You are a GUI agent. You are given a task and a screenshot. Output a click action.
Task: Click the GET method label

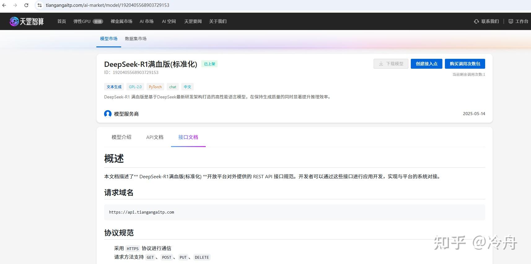coord(150,257)
